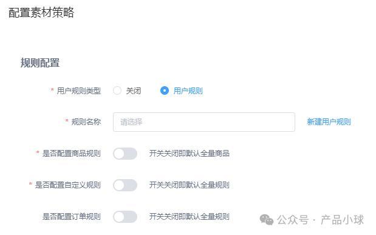
Task: Select the 用户规则 radio button
Action: (x=165, y=90)
